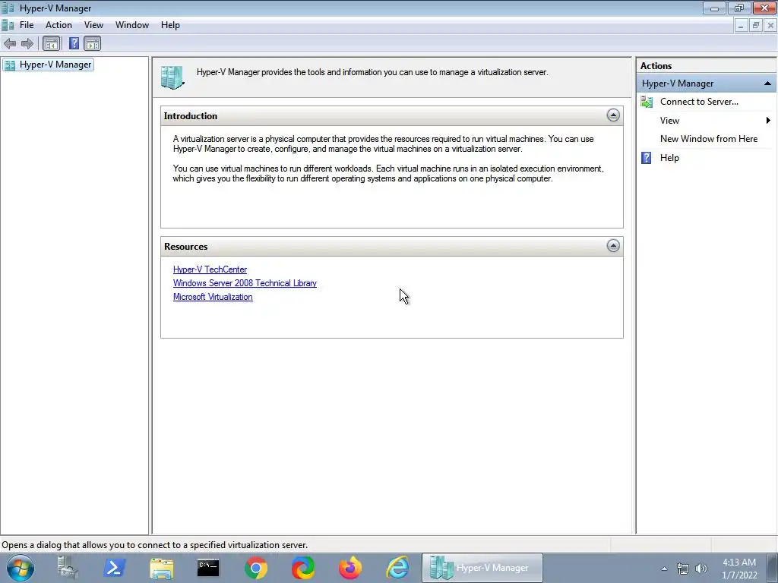
Task: Open the Windows Start menu orb
Action: (21, 568)
